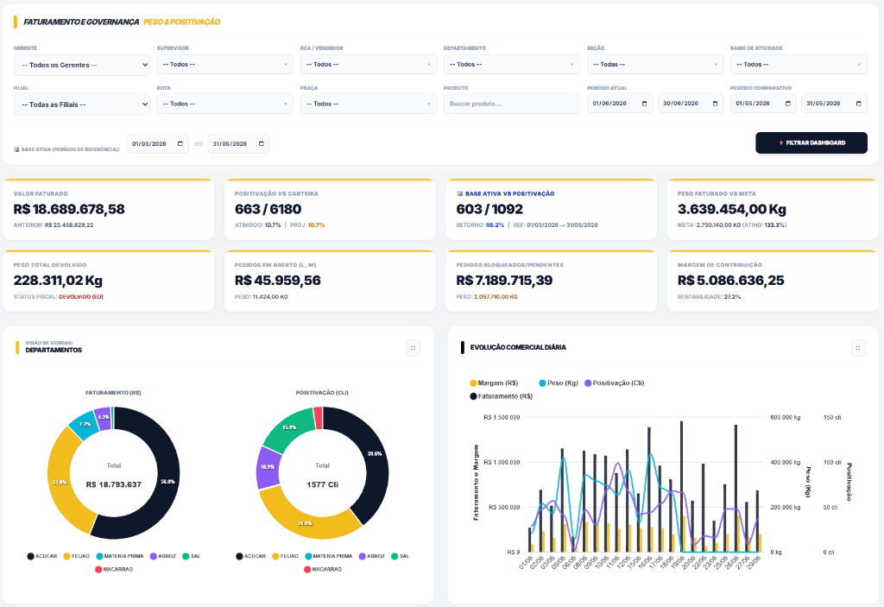
Task: Click Peso Total Devolvido value 228.311,02 Kg
Action: 58,281
